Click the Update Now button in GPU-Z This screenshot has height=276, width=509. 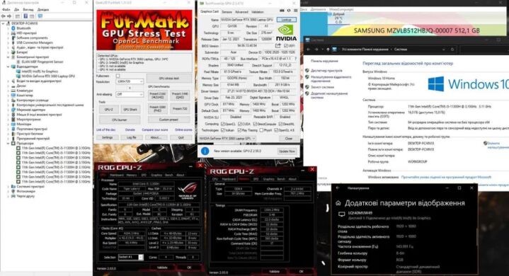[287, 151]
